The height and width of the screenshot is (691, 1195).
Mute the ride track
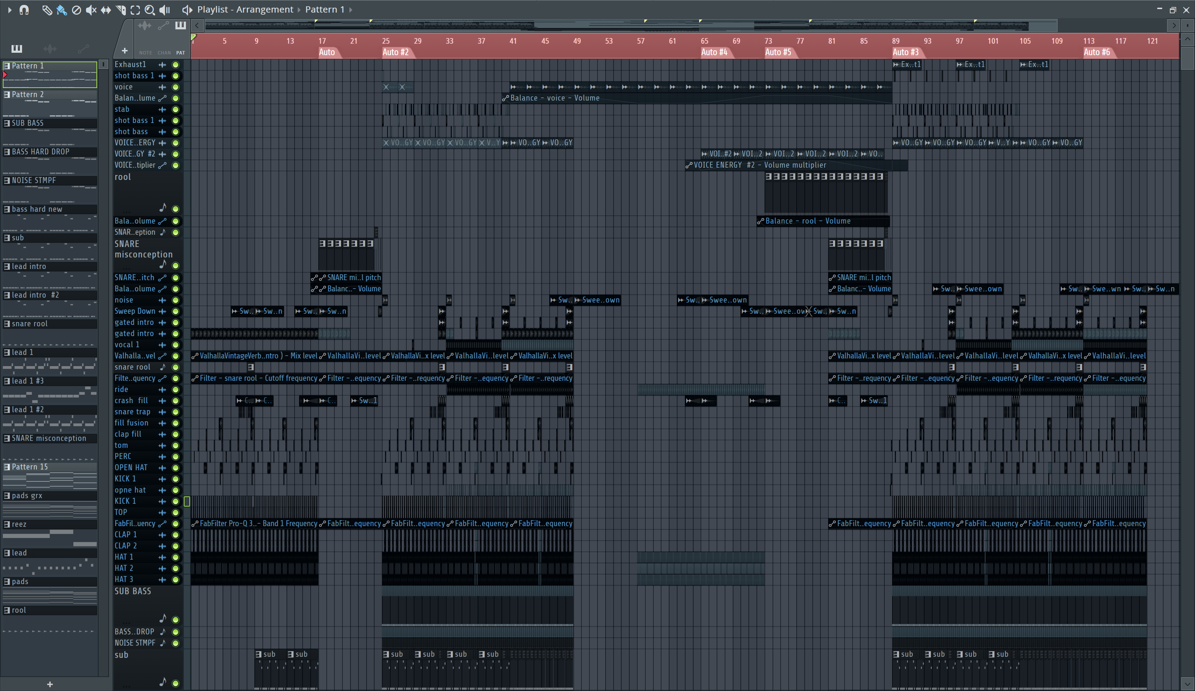(x=175, y=390)
